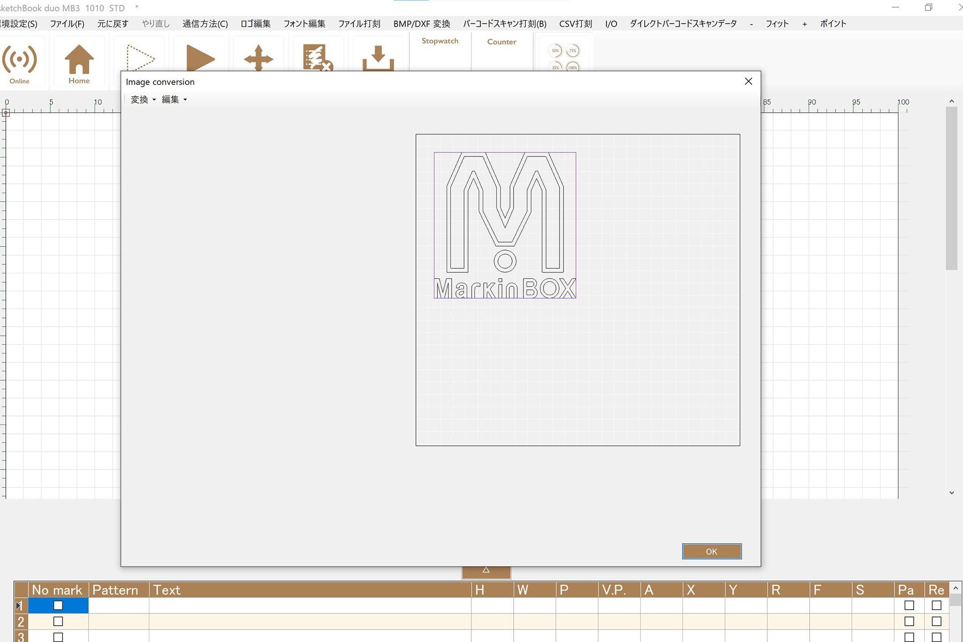Select the 50% circle icon
This screenshot has width=963, height=642.
click(555, 51)
